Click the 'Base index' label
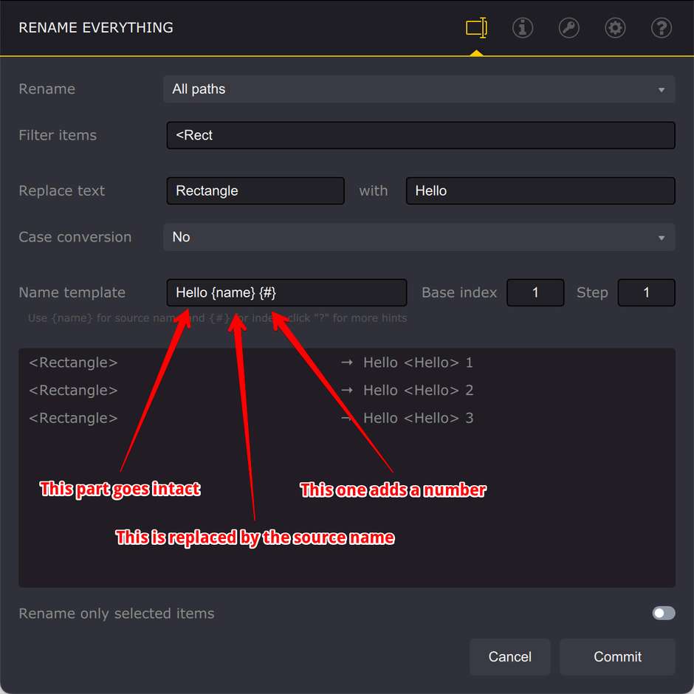Screen dimensions: 694x694 [x=459, y=292]
